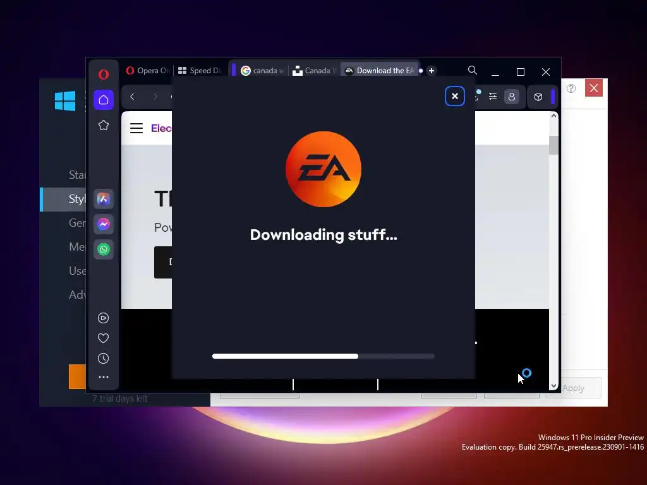This screenshot has height=485, width=647.
Task: Open Pinboards heart icon in sidebar
Action: [103, 338]
